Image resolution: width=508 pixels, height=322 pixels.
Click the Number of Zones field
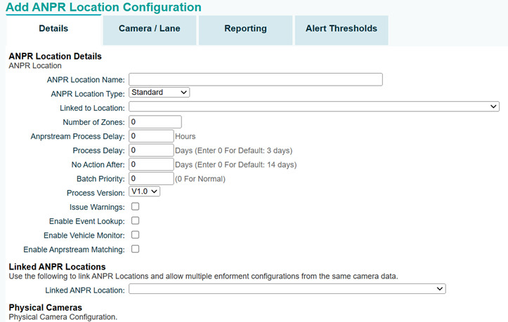pyautogui.click(x=155, y=122)
